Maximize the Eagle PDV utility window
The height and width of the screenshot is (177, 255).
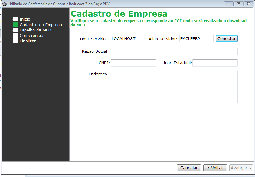pos(239,4)
